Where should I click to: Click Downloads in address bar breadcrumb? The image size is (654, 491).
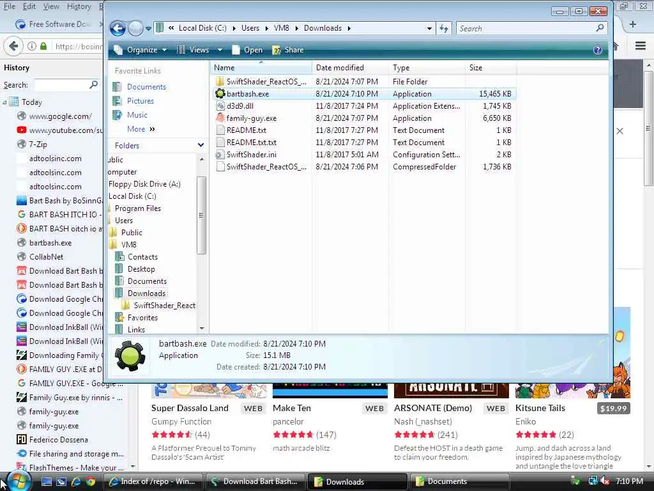coord(323,28)
